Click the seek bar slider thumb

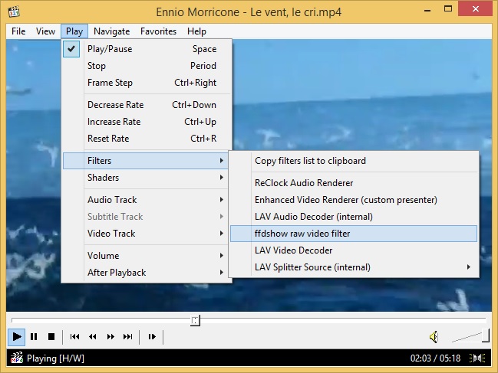click(x=196, y=320)
